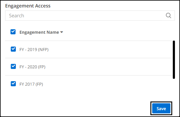180x117 pixels.
Task: Uncheck the FY - 2020 (FP) checkbox
Action: 13,66
